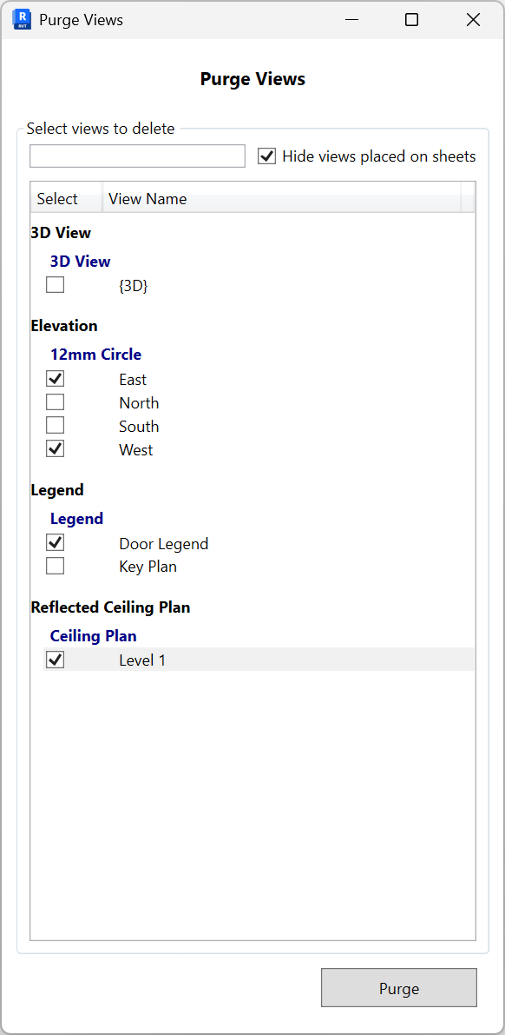Uncheck Hide views placed on sheets
505x1035 pixels.
point(267,156)
